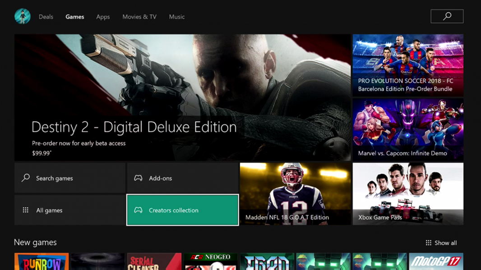Screen dimensions: 481x270
Task: Select the Serial Cleaner game thumbnail
Action: coord(154,261)
